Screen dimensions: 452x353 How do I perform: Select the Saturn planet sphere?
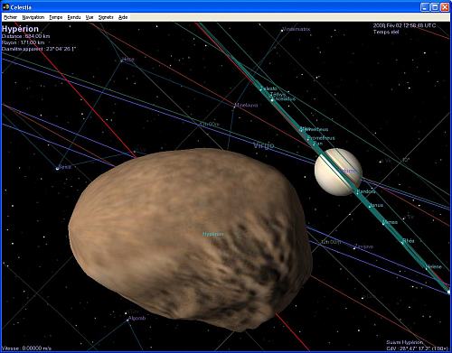pyautogui.click(x=338, y=172)
